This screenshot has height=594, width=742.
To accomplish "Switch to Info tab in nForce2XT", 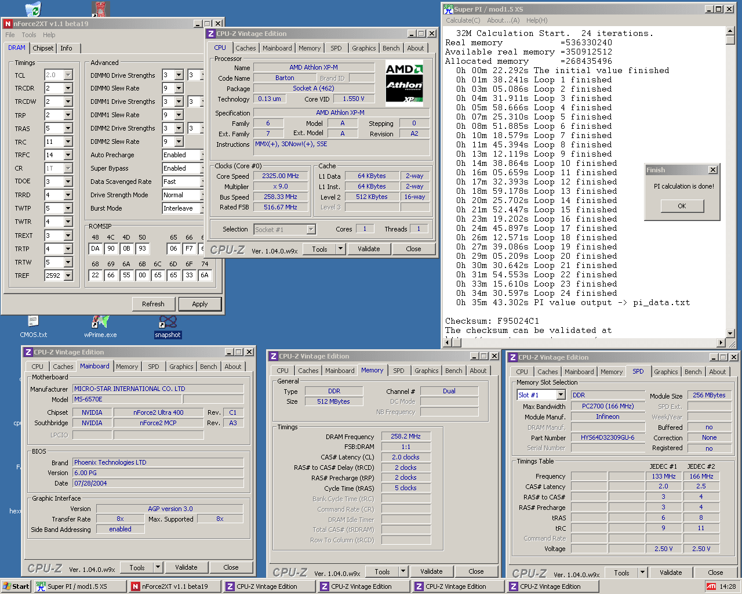I will tap(66, 48).
